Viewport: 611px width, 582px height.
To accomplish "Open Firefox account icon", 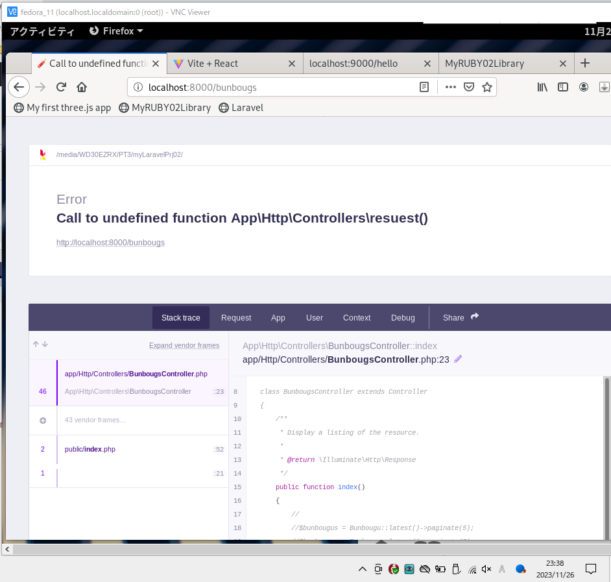I will click(x=583, y=87).
